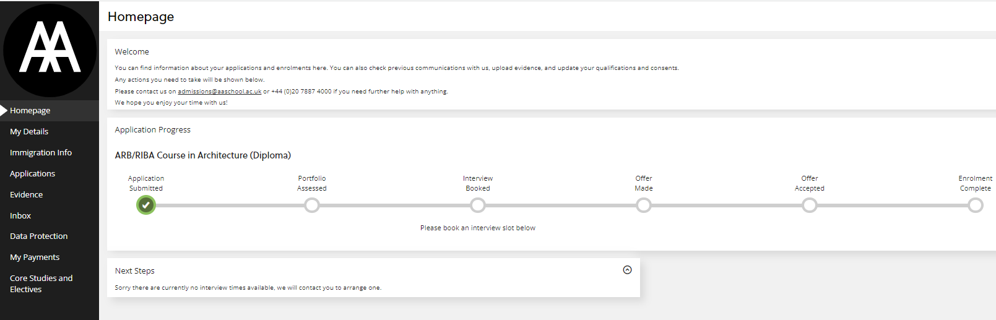View Data Protection page
Image resolution: width=996 pixels, height=320 pixels.
click(x=39, y=236)
